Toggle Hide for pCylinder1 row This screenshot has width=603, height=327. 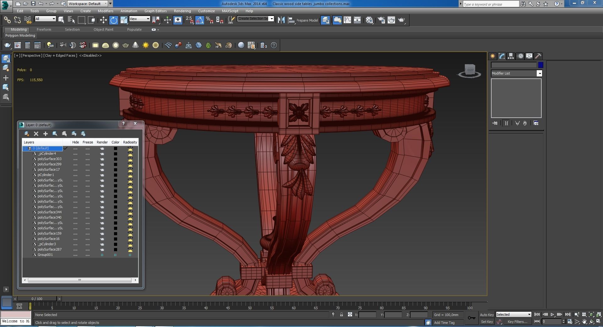pyautogui.click(x=75, y=175)
